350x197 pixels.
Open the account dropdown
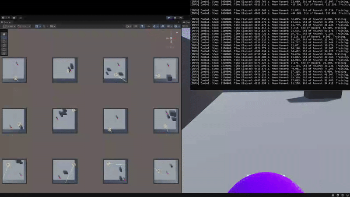point(6,18)
